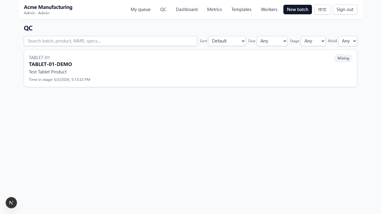The image size is (381, 214).
Task: Go to My queue
Action: coord(140,10)
